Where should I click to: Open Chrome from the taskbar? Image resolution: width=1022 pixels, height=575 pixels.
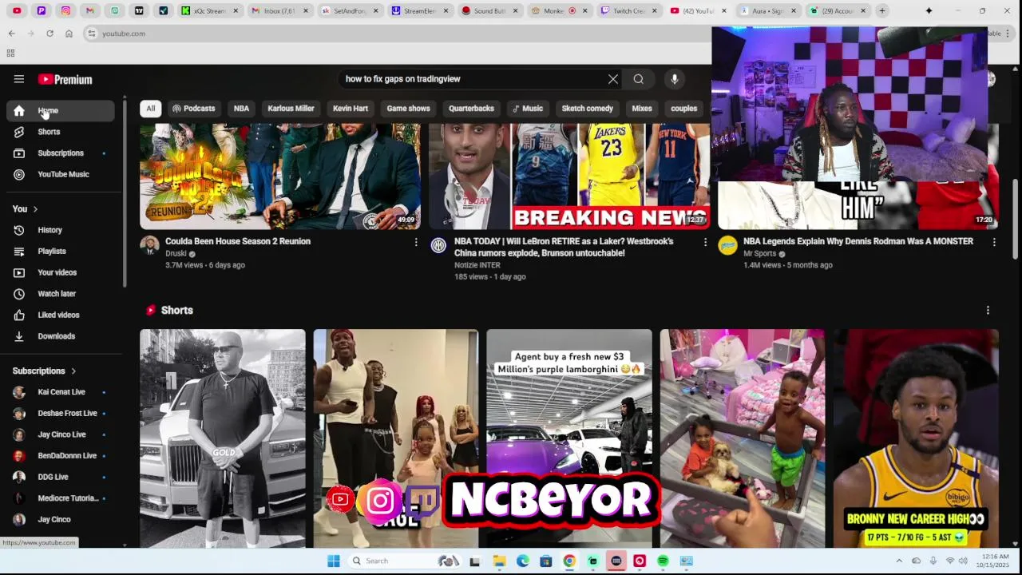[569, 561]
